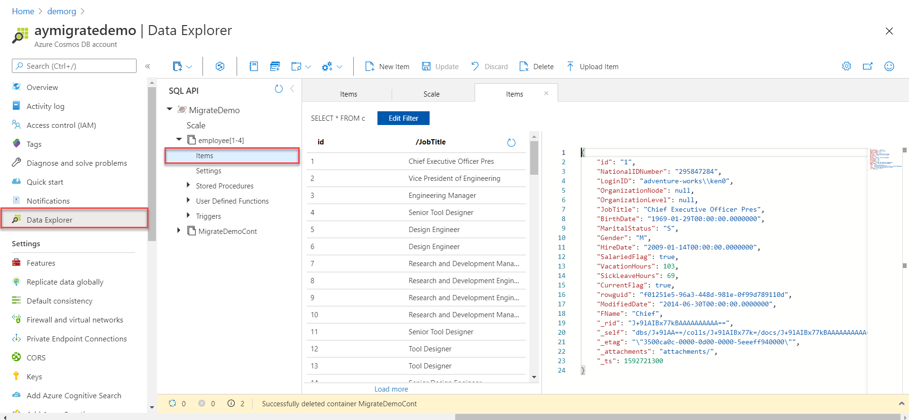Select Activity log in left menu
Screen dimensions: 909x420
(x=46, y=107)
